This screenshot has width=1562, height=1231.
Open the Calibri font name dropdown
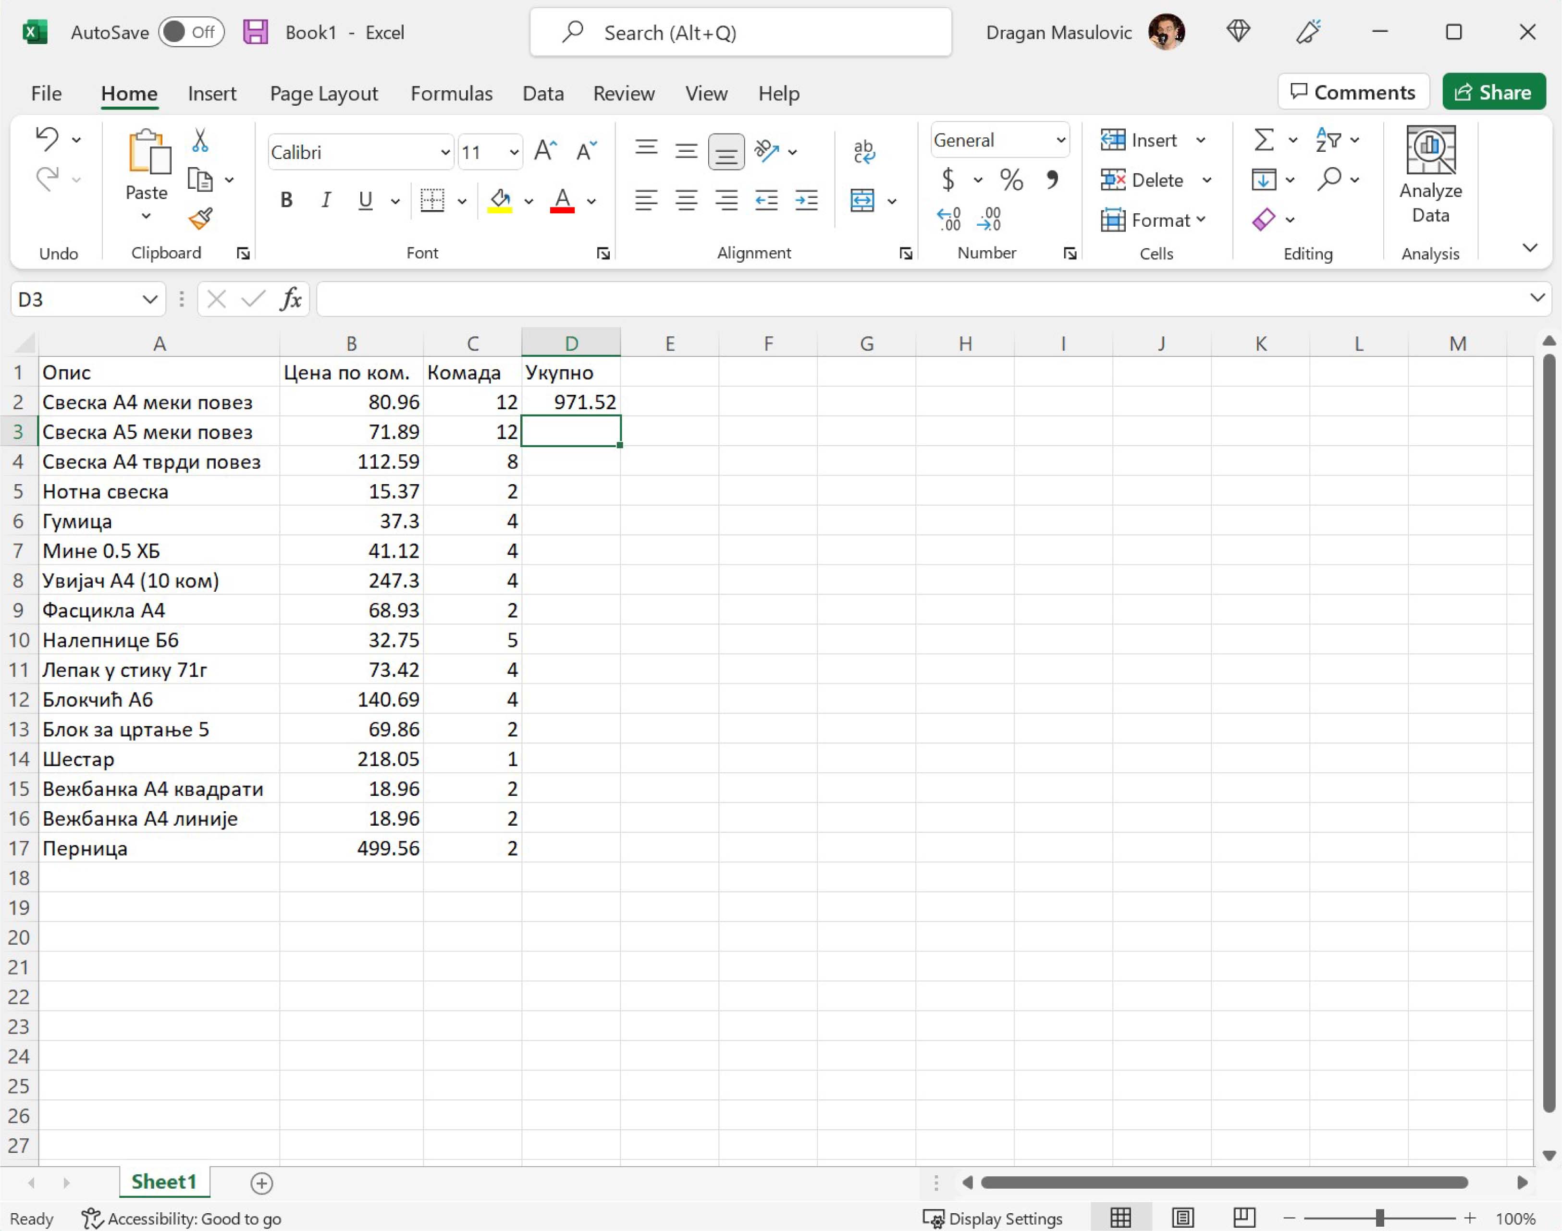[445, 152]
